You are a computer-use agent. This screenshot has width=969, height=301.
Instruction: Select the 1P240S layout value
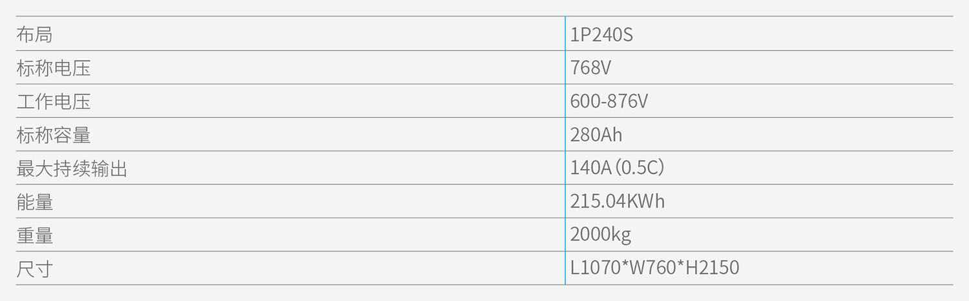point(601,34)
